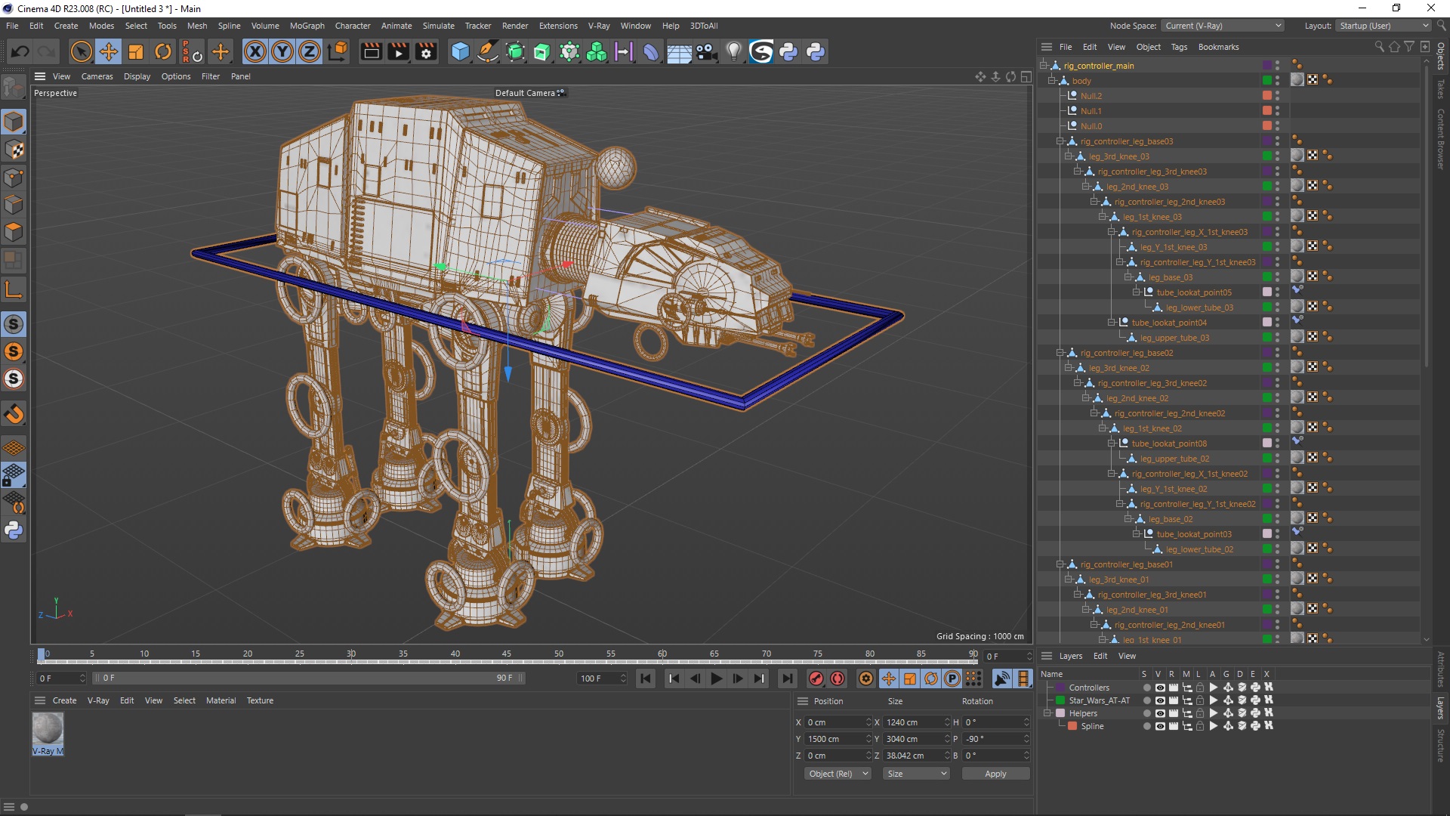Open Object (Rel) coordinate dropdown
The image size is (1450, 816).
(838, 774)
